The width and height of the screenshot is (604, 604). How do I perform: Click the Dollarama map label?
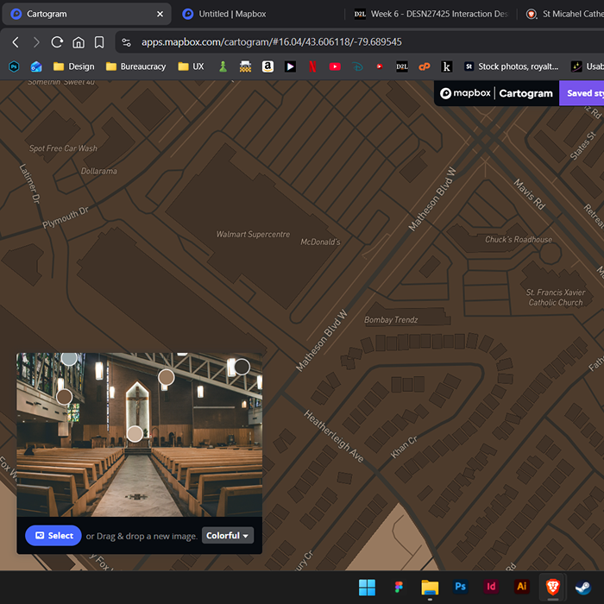point(99,171)
